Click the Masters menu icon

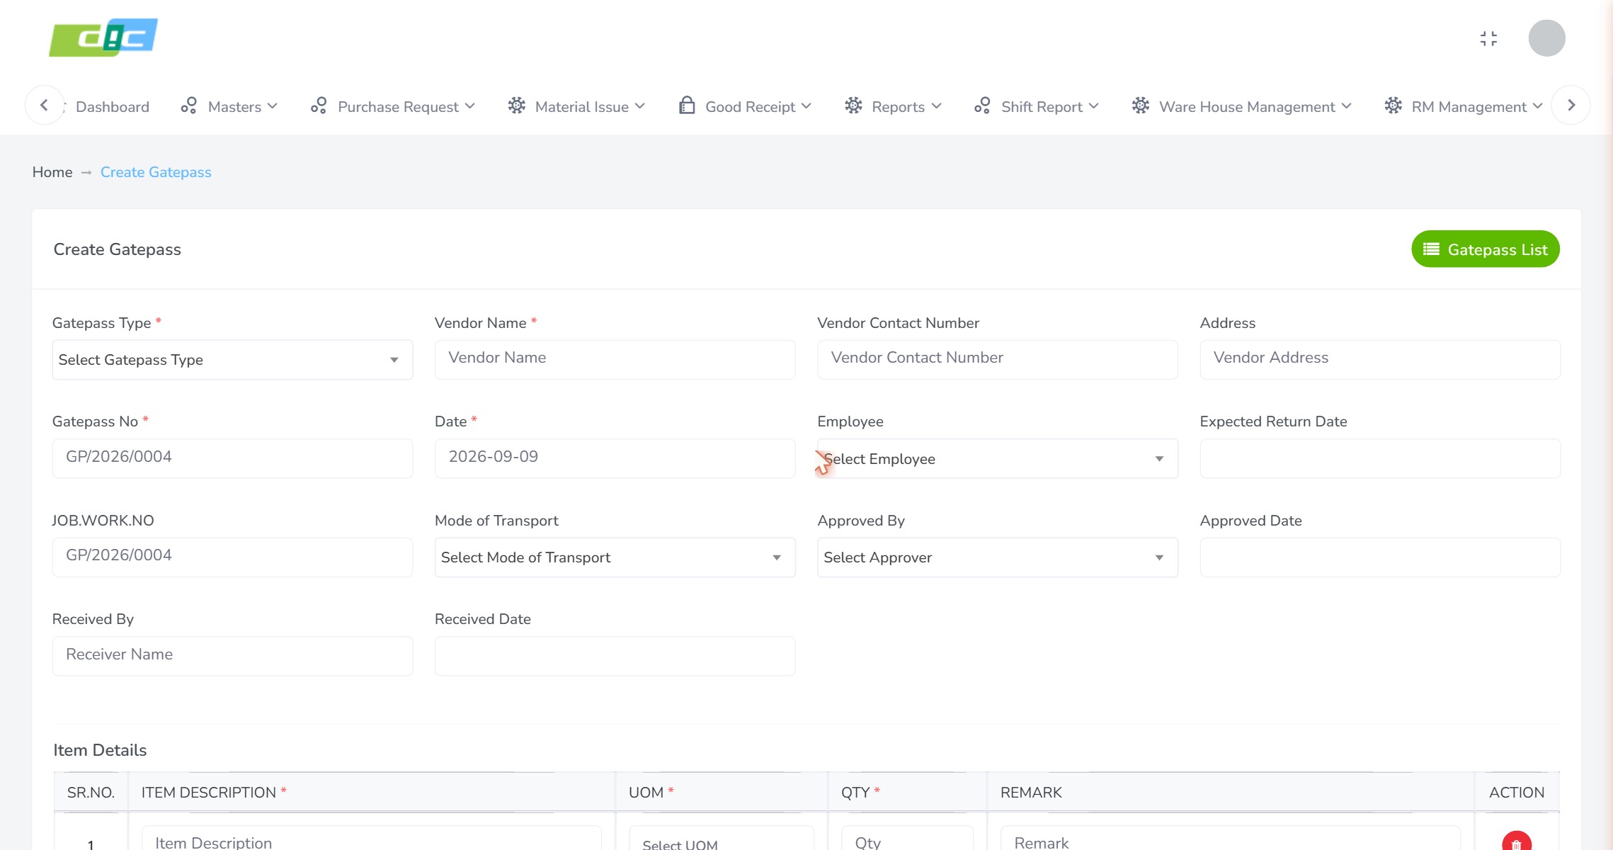pos(188,106)
